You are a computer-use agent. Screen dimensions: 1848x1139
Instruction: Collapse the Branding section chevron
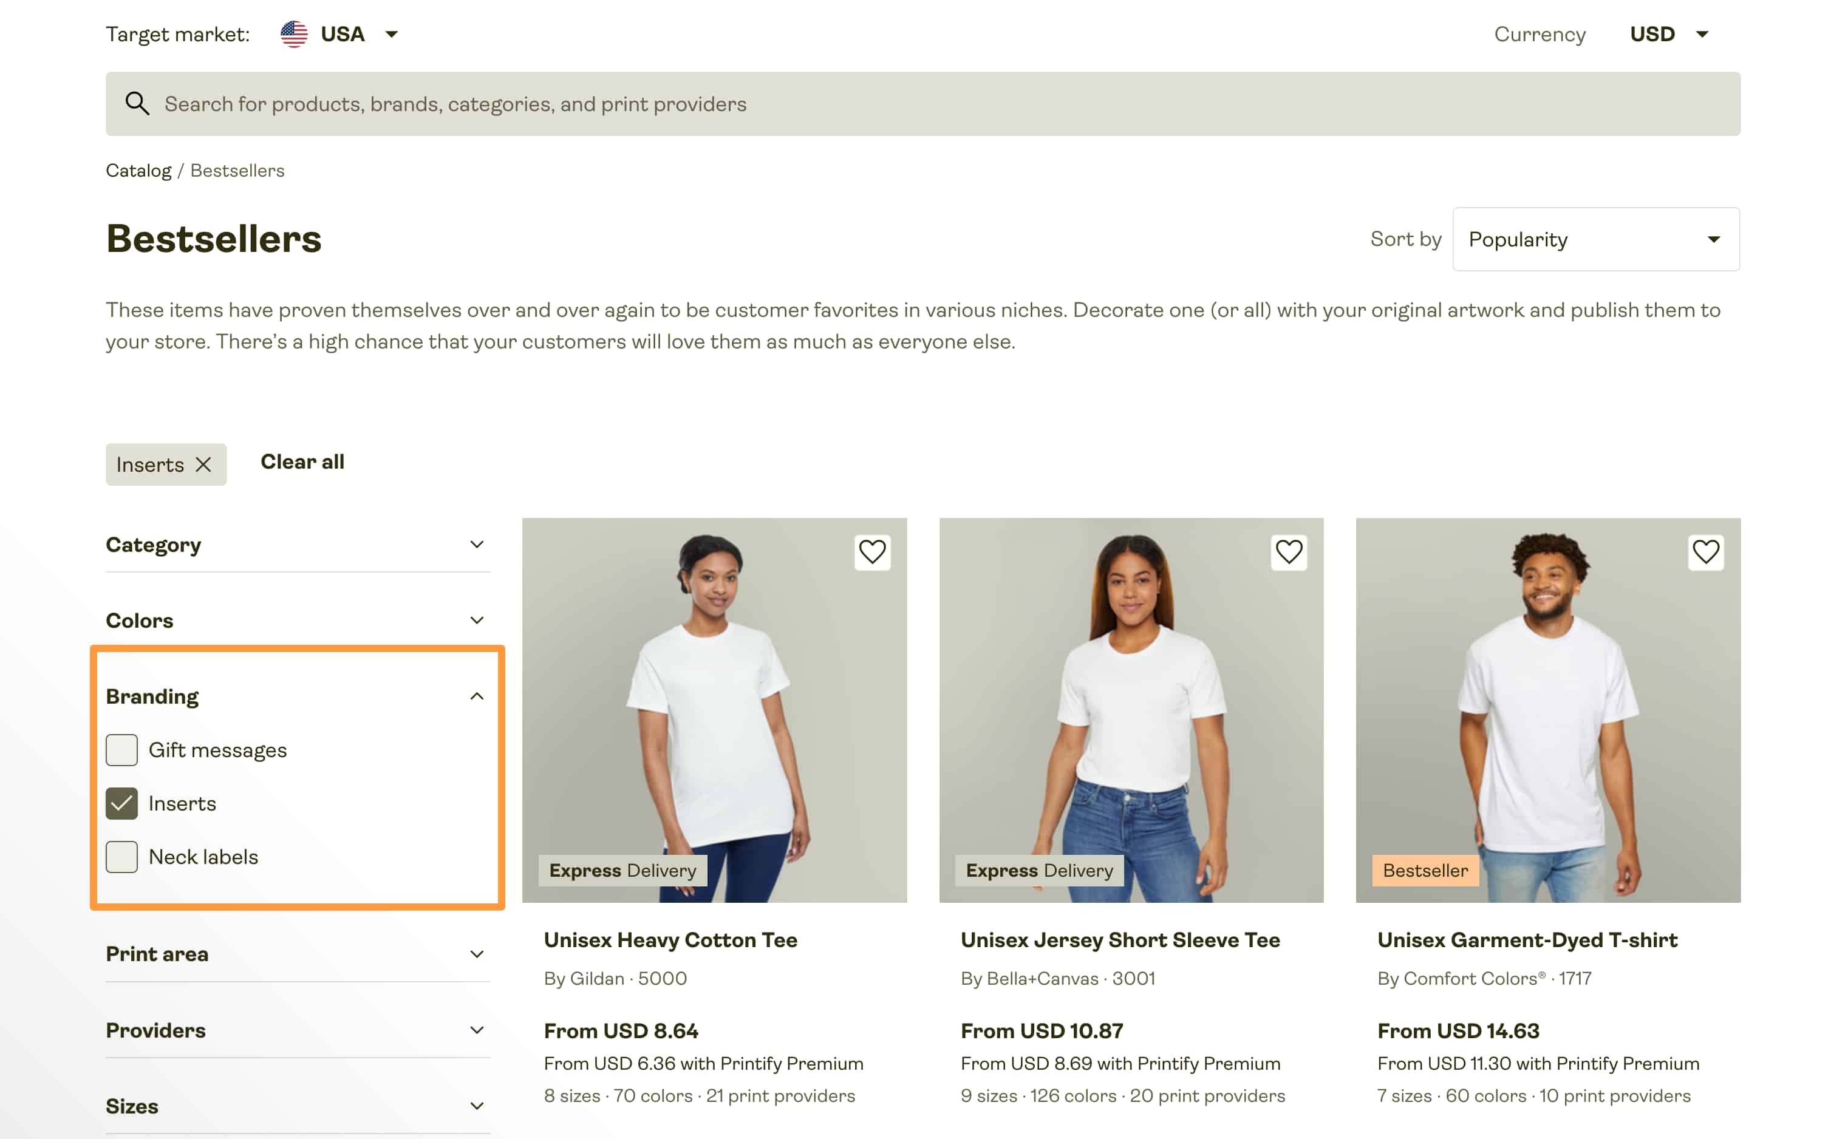click(x=477, y=695)
